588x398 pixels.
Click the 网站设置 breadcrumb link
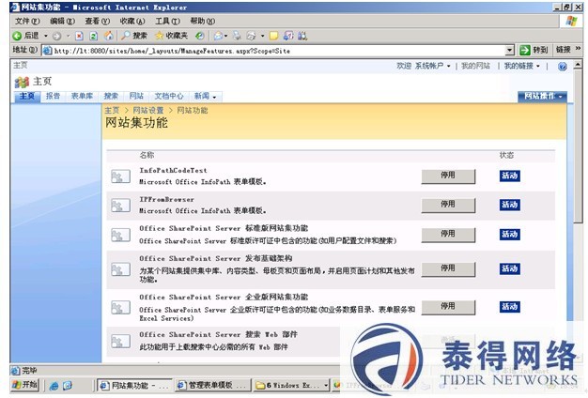148,111
